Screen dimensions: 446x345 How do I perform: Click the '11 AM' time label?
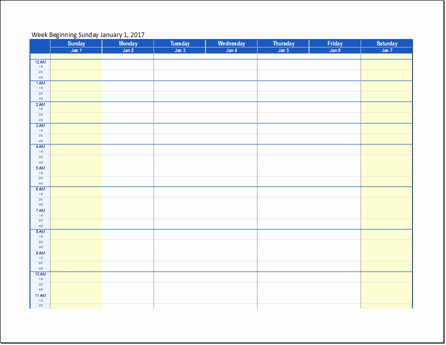[x=40, y=295]
